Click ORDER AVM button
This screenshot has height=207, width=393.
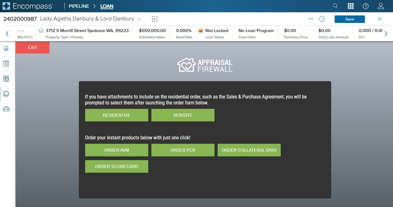coord(117,150)
